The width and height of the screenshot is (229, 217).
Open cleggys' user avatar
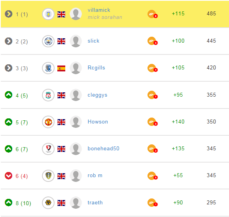(76, 95)
